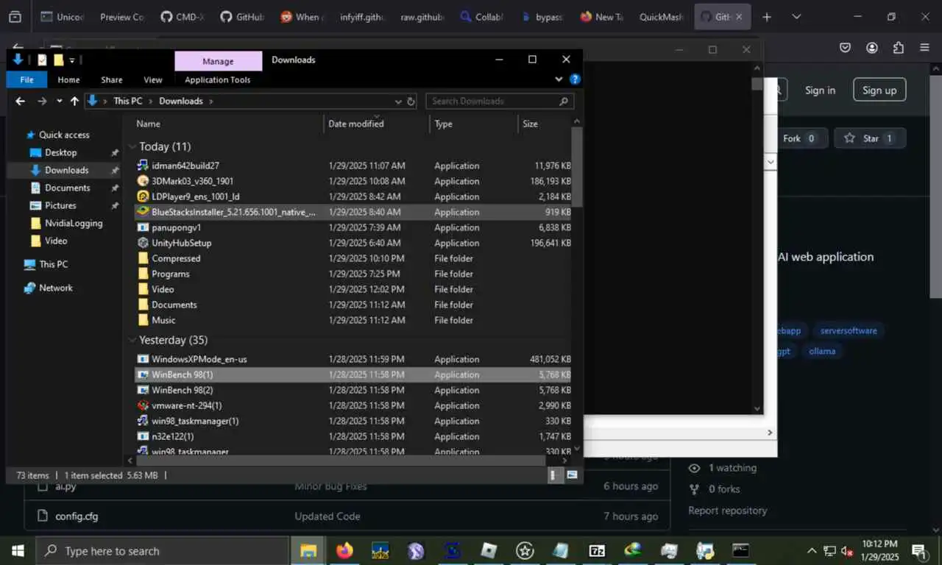Click the Properties icon in Quick Access Toolbar
This screenshot has width=942, height=565.
42,60
